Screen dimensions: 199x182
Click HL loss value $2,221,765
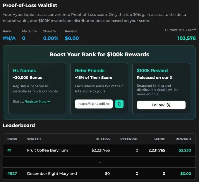(x=101, y=150)
